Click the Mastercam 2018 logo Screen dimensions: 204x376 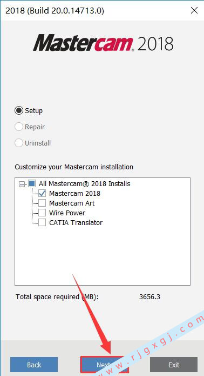[103, 43]
